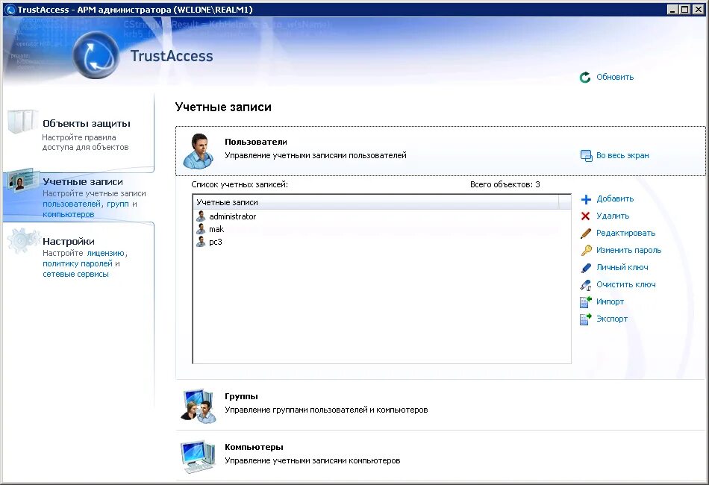Image resolution: width=709 pixels, height=485 pixels.
Task: Click the Очистить ключ icon
Action: coord(586,285)
